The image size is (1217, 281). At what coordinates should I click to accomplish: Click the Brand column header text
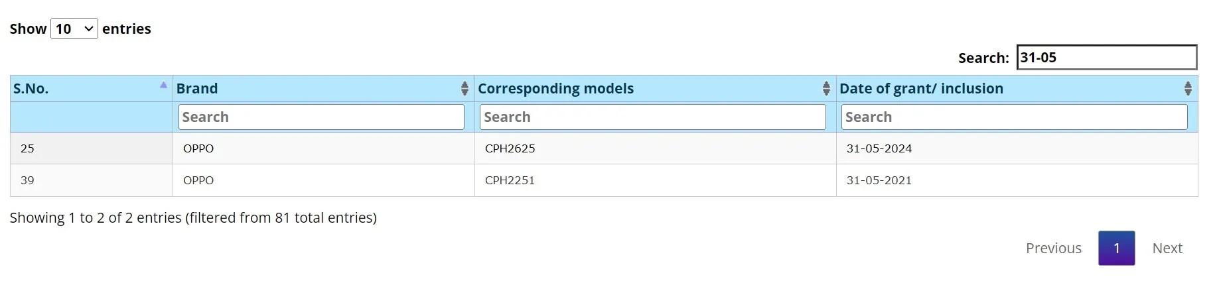click(197, 88)
